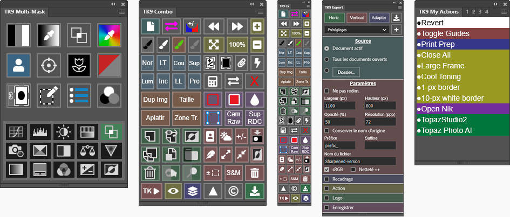
Task: Select the person silhouette icon in Multi-Mask
Action: click(x=18, y=66)
